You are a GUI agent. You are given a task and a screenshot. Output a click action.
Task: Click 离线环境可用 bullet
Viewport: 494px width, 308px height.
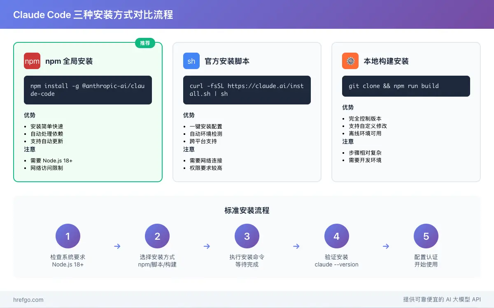coord(365,134)
